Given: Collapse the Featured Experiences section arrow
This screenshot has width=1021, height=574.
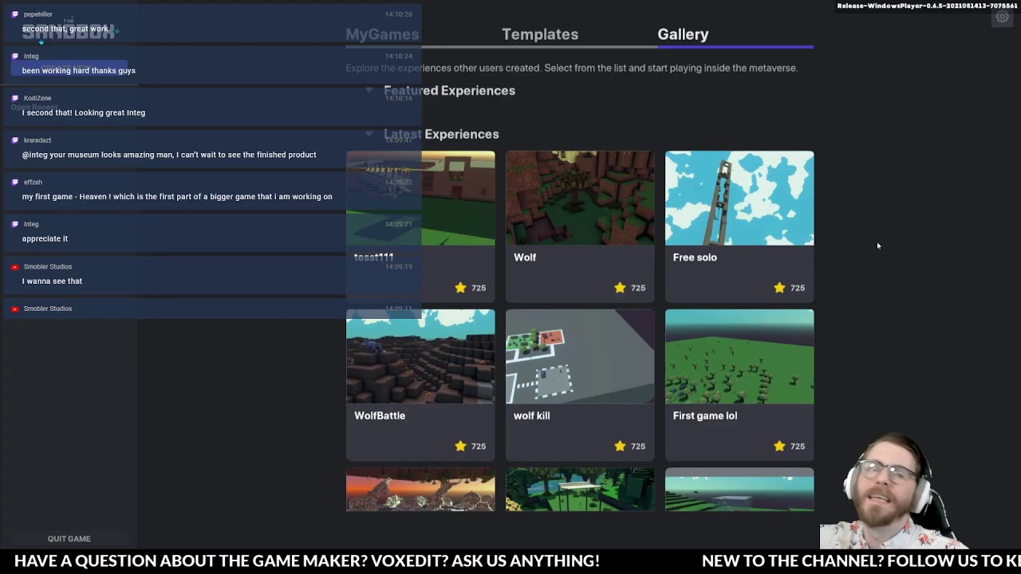Looking at the screenshot, I should click(x=369, y=90).
